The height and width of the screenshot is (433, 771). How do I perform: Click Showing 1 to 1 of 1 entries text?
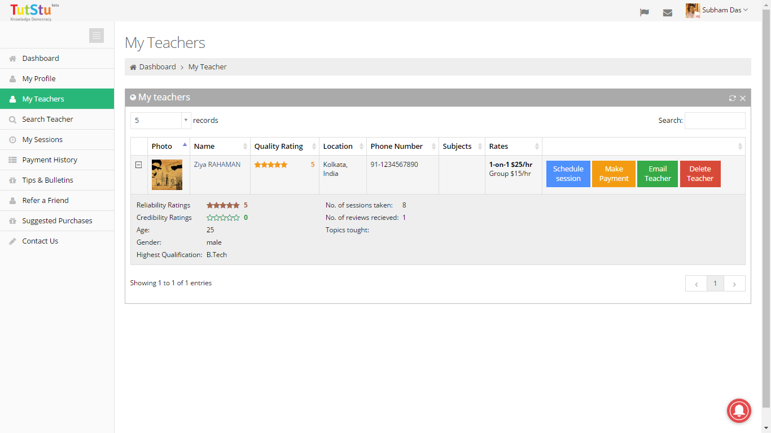click(171, 283)
